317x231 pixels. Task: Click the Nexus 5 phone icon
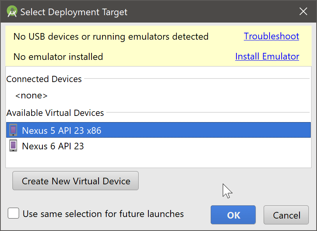click(13, 130)
